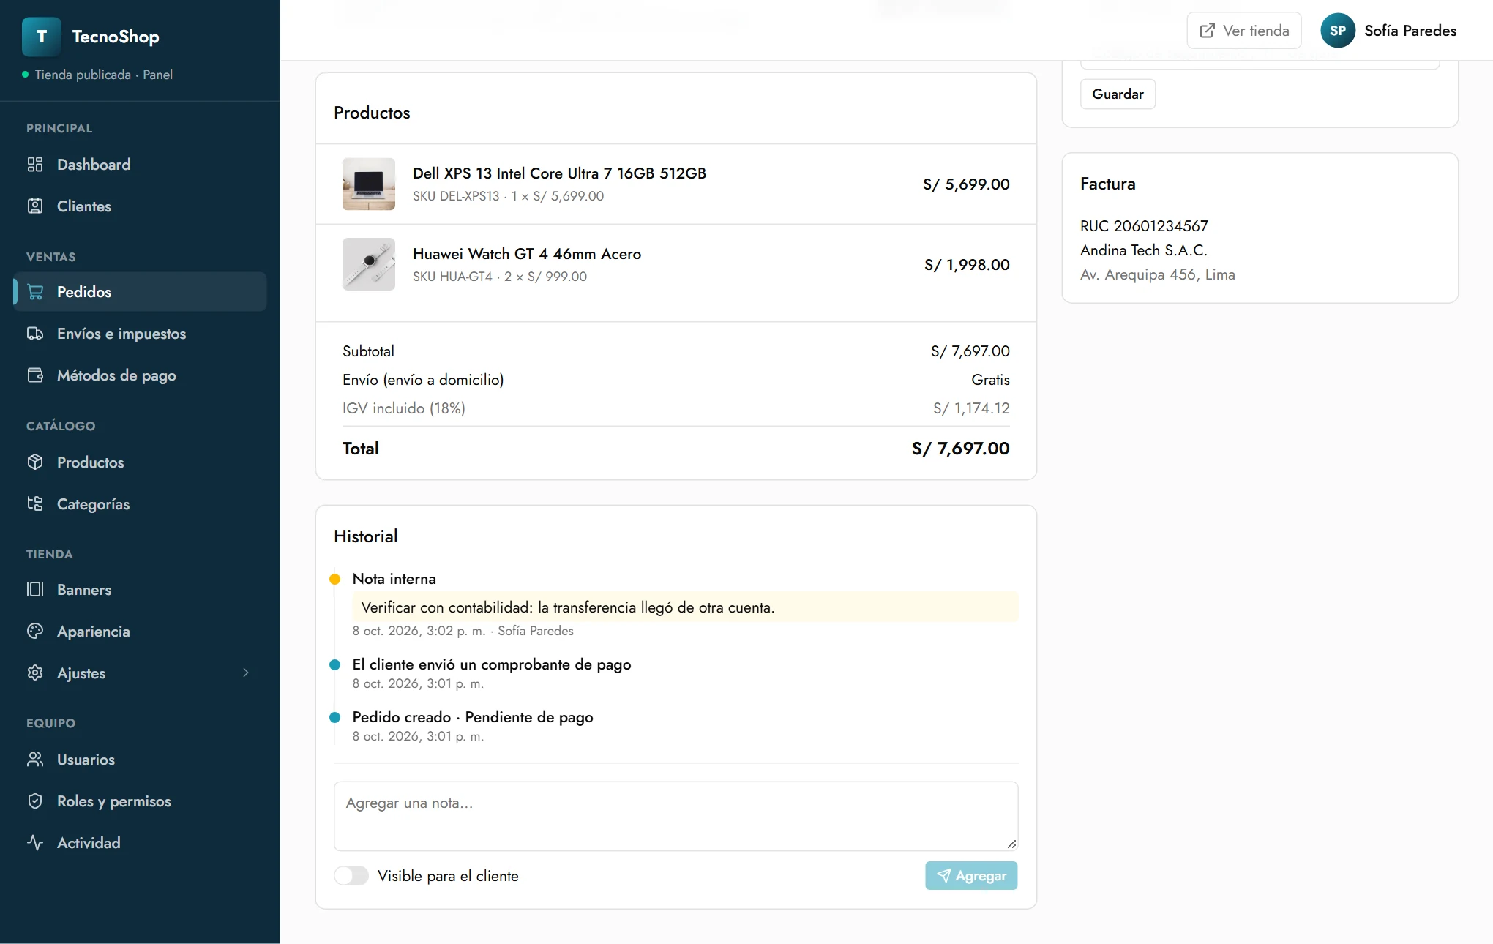Screen dimensions: 1493x944
Task: Go to Pedidos in the sidebar
Action: pos(140,292)
